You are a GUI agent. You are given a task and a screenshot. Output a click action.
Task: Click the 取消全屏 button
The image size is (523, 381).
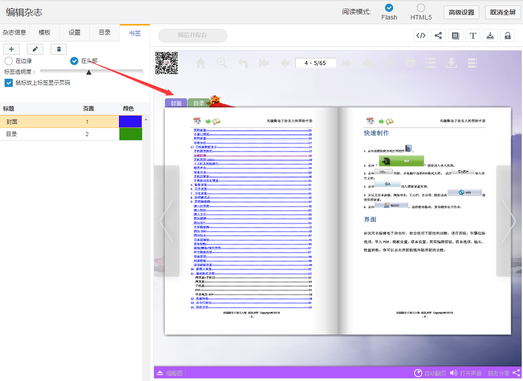pos(502,12)
